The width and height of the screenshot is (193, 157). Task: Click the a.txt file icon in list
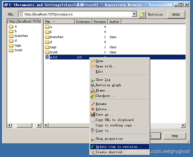[47, 57]
